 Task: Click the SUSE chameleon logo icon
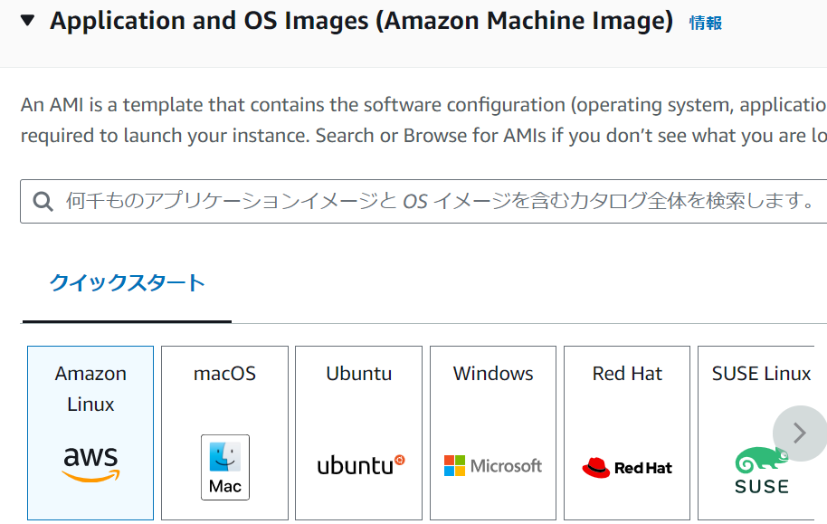(x=761, y=471)
